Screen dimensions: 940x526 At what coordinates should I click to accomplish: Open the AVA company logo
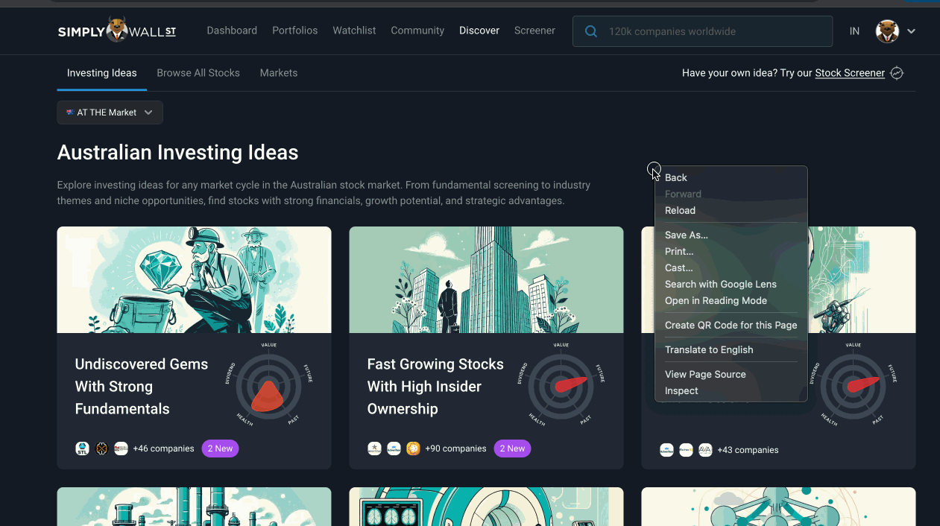705,450
